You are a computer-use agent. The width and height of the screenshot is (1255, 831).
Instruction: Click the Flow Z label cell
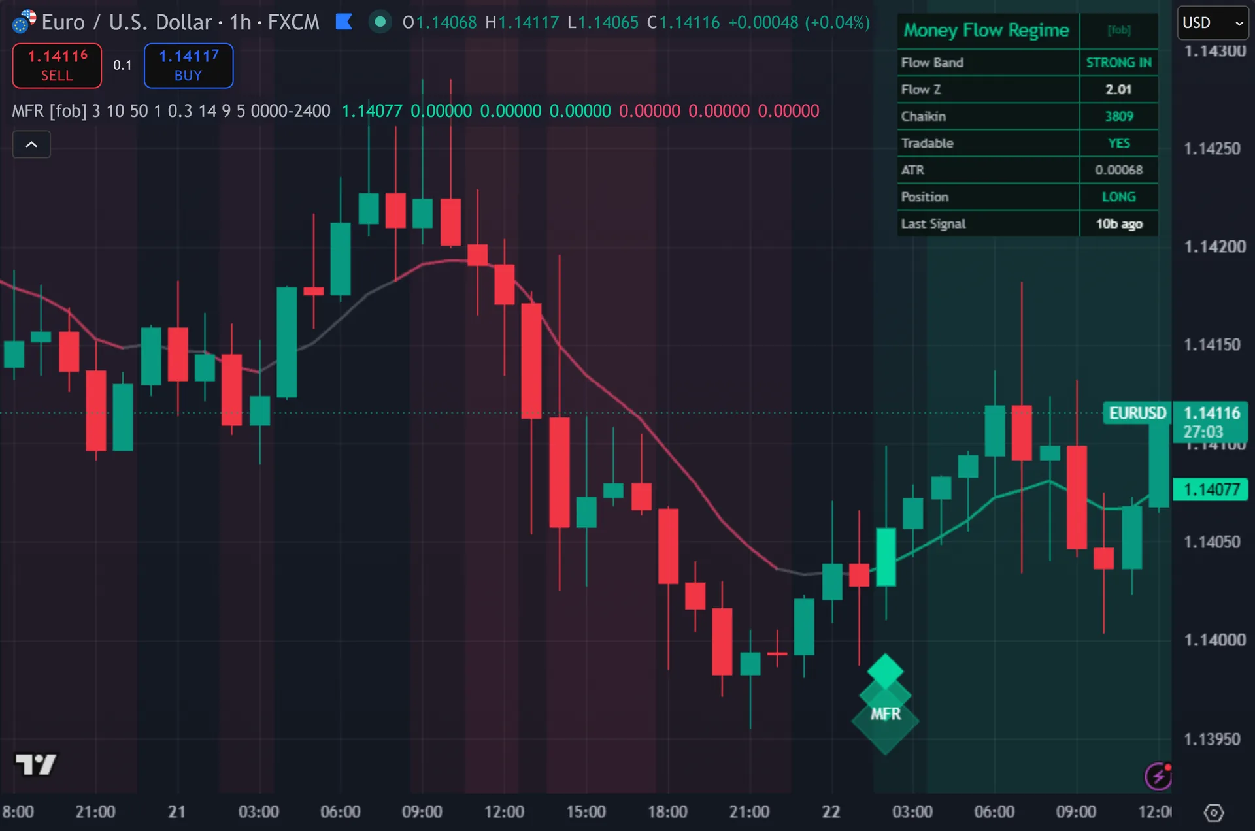988,90
